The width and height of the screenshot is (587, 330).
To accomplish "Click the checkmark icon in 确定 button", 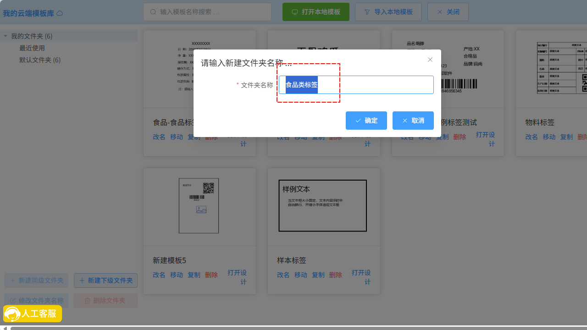I will pos(358,121).
